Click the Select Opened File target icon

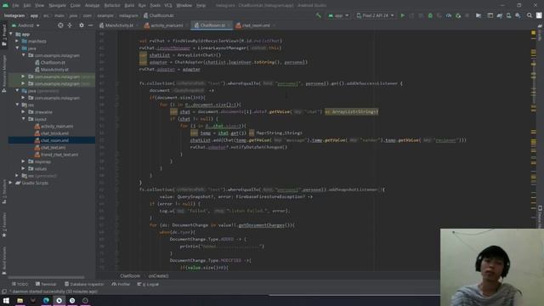tap(60, 25)
